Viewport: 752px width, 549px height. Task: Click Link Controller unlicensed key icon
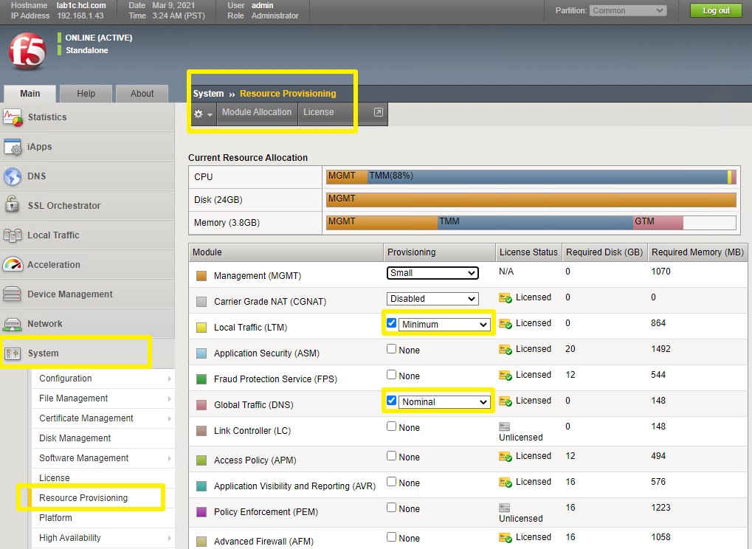click(x=505, y=427)
